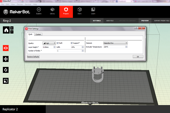The width and height of the screenshot is (170, 113).
Task: Switch to the Custom tab
Action: coord(38,34)
